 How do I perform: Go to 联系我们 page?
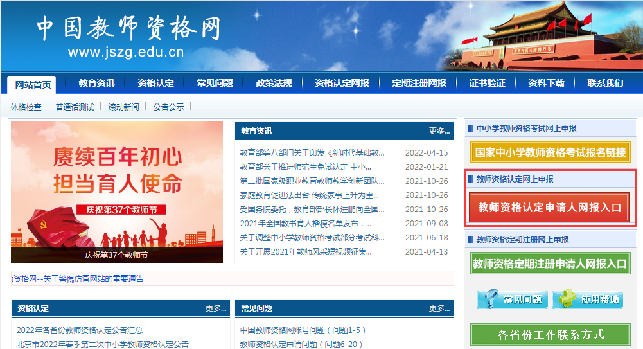click(605, 84)
